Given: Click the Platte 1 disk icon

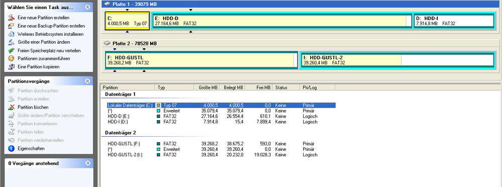Looking at the screenshot, I should coord(107,4).
